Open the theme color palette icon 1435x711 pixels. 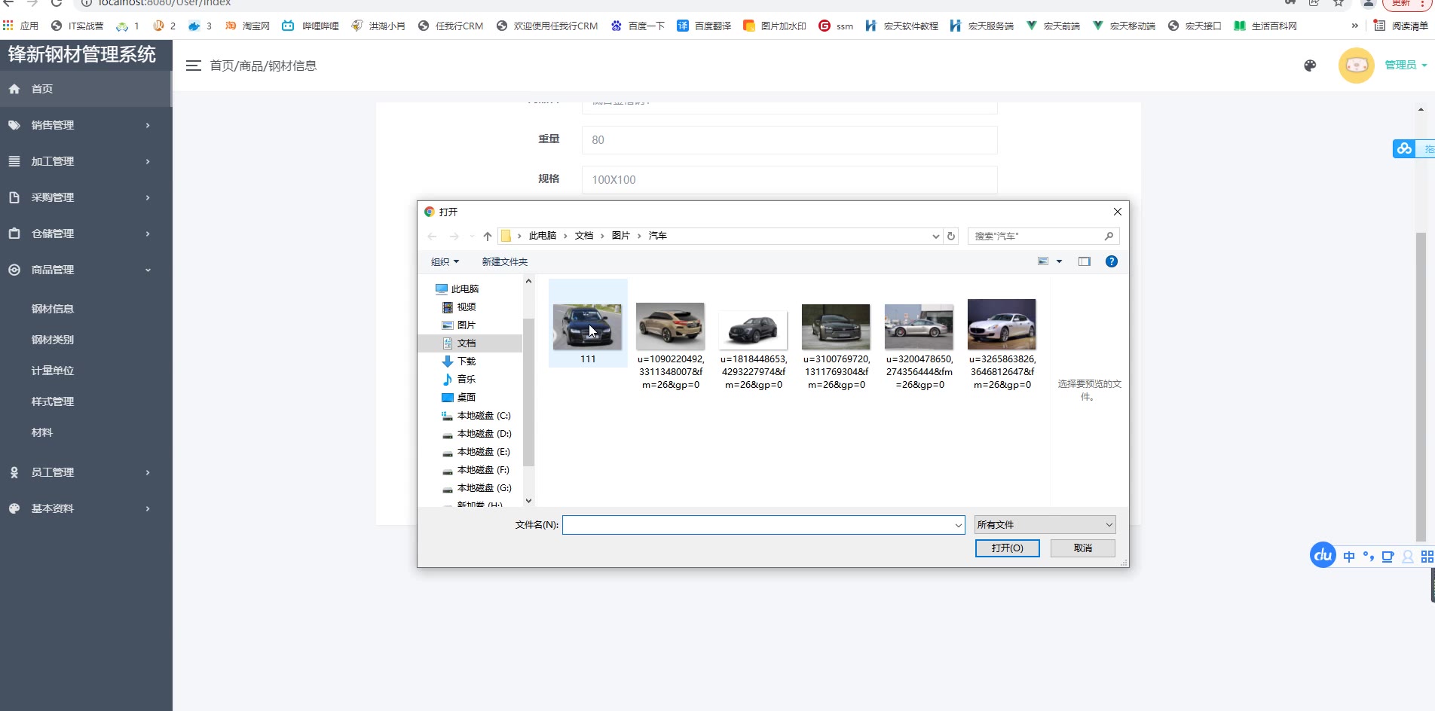(x=1310, y=66)
